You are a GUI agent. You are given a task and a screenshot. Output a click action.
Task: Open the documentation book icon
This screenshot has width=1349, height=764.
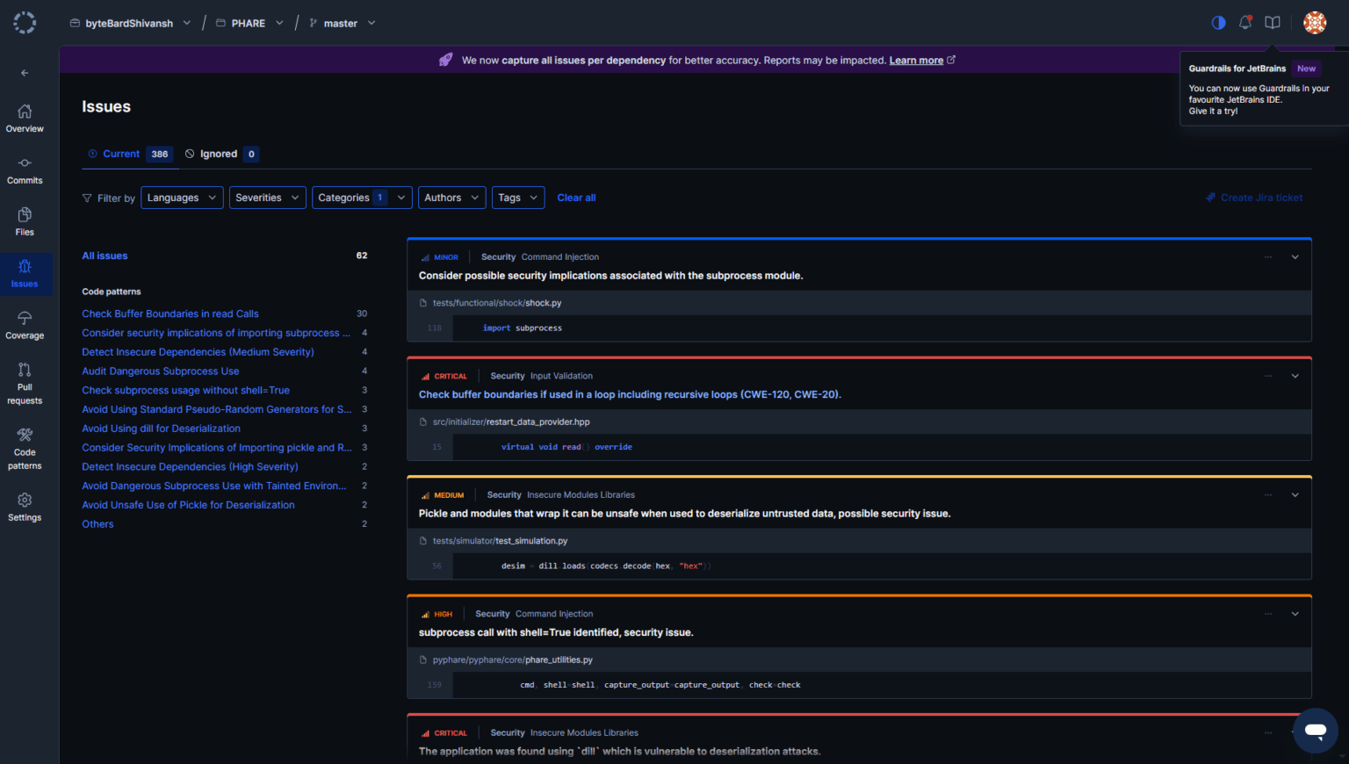(1273, 22)
